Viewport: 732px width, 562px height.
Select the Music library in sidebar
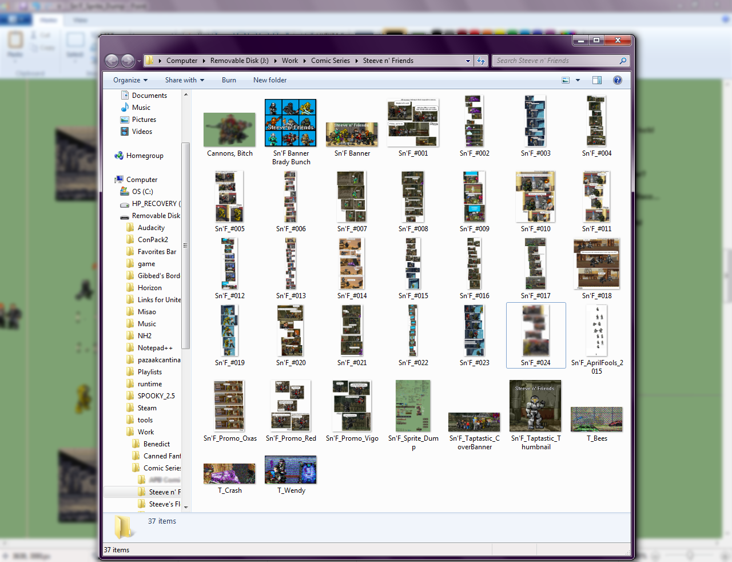click(141, 108)
